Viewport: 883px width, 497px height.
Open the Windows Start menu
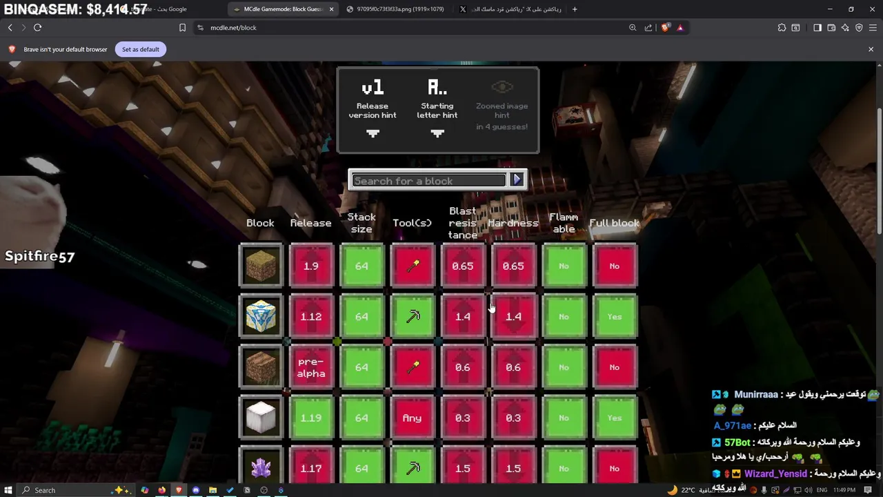(x=8, y=490)
